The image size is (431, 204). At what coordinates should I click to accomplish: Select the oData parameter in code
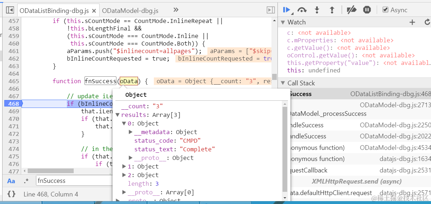point(129,81)
